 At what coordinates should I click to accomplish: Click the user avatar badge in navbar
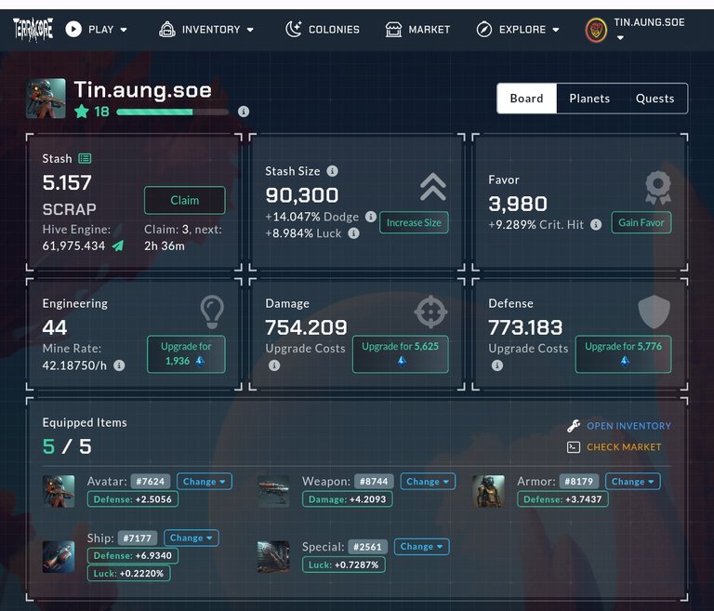pos(596,31)
